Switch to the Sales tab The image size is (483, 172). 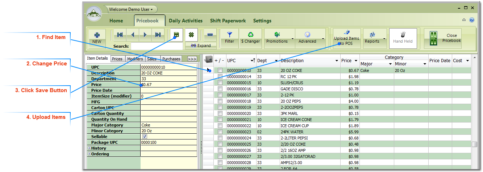point(152,59)
